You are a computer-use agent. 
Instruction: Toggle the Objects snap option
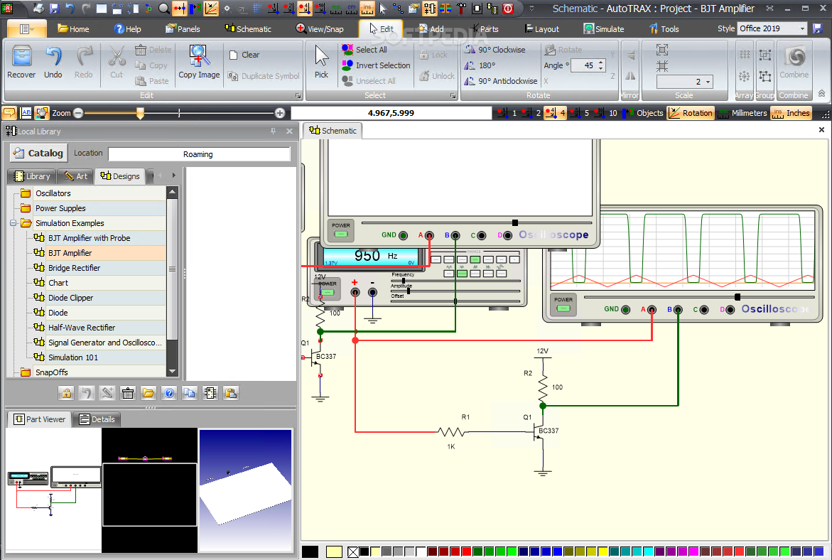point(644,112)
